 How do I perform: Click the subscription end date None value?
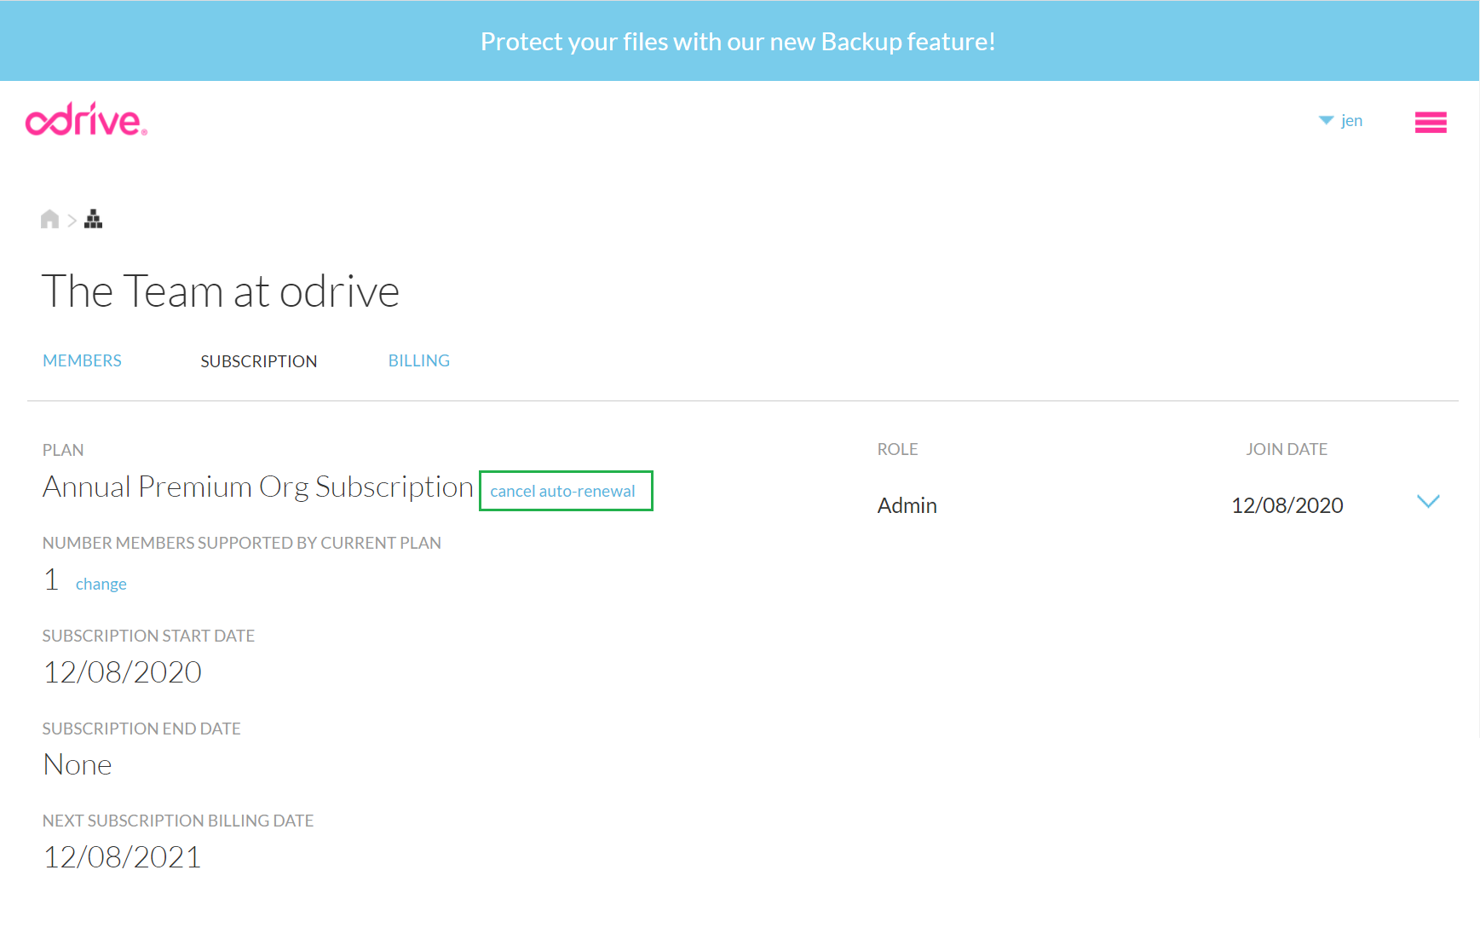pyautogui.click(x=78, y=765)
